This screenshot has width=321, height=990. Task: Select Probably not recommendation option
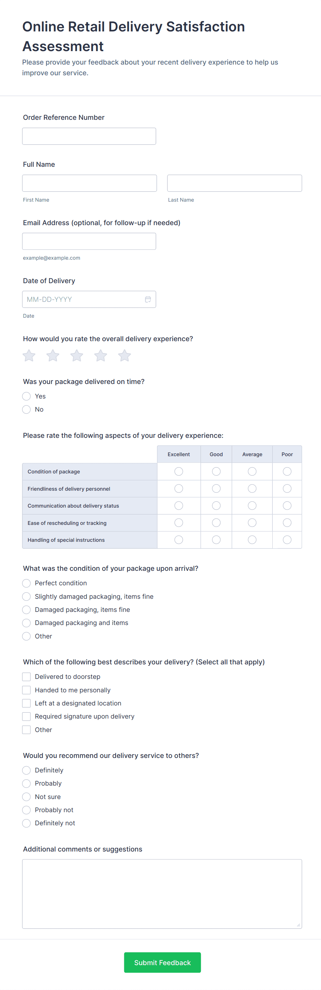[x=27, y=810]
